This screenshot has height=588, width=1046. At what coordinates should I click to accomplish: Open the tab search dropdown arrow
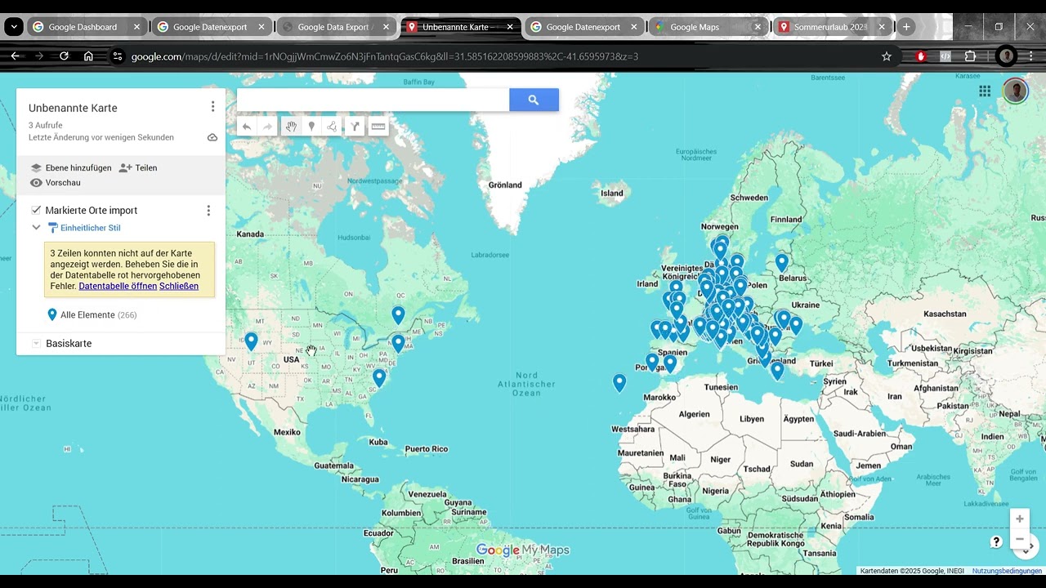click(x=14, y=27)
